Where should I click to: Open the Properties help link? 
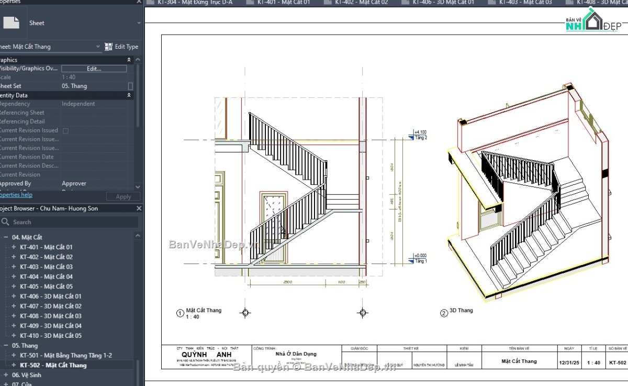(16, 195)
